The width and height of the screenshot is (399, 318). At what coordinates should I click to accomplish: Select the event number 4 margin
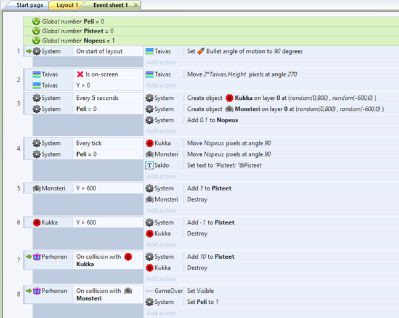18,149
